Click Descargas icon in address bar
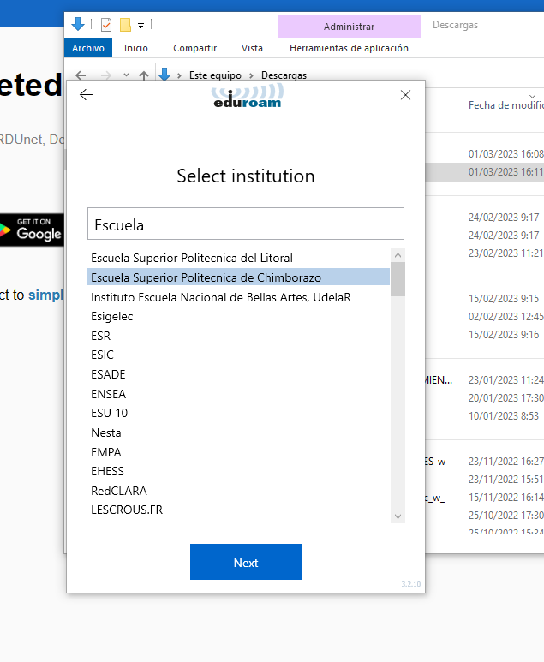 pyautogui.click(x=164, y=75)
